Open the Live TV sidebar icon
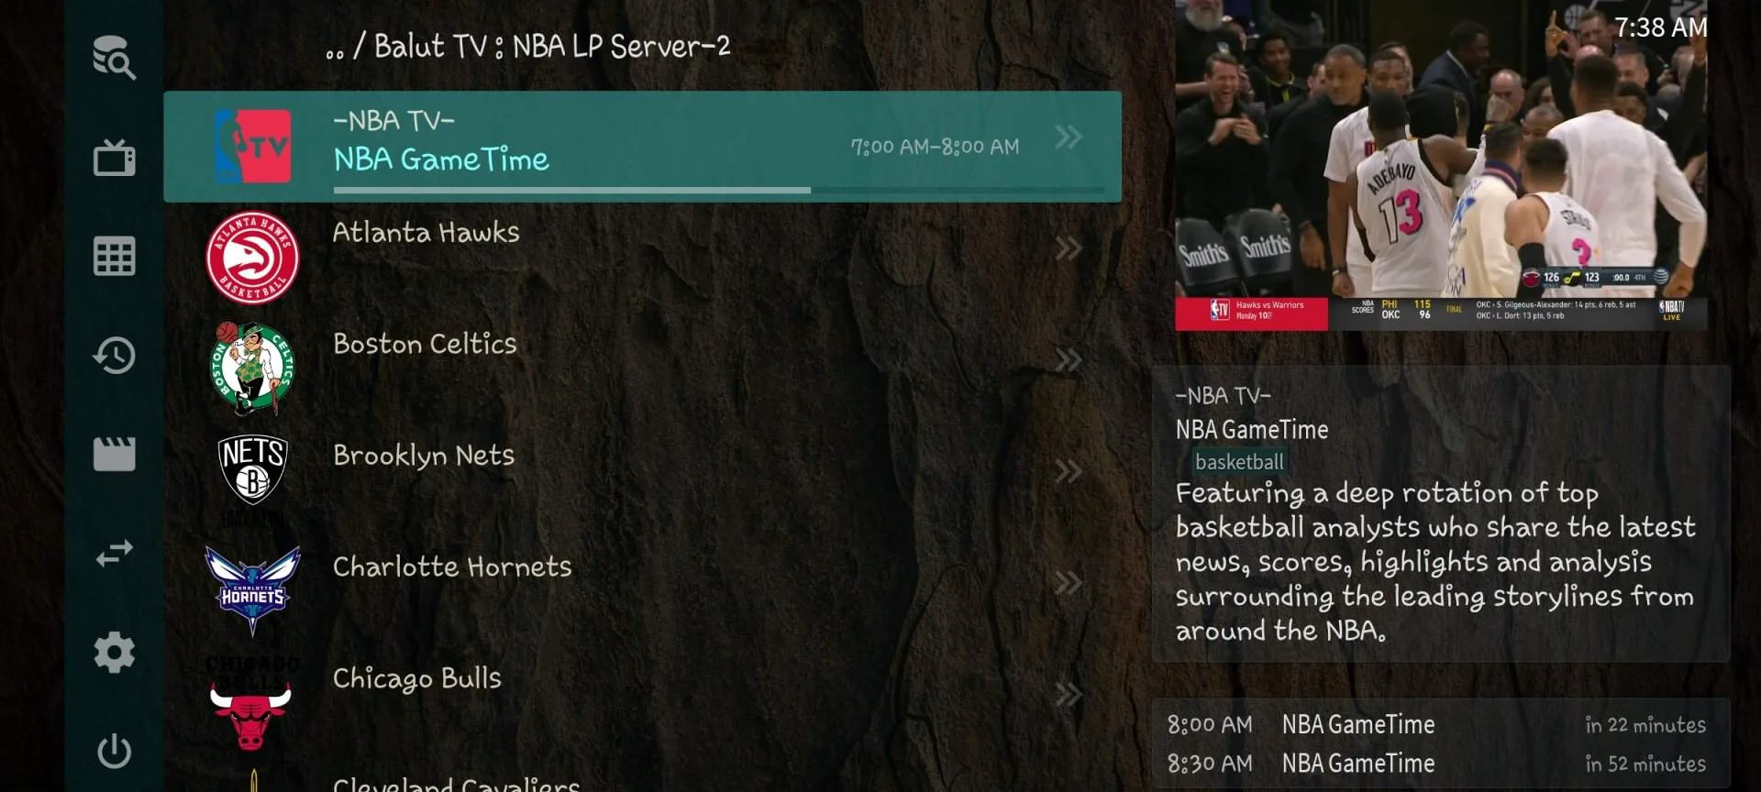The height and width of the screenshot is (792, 1761). pos(114,157)
